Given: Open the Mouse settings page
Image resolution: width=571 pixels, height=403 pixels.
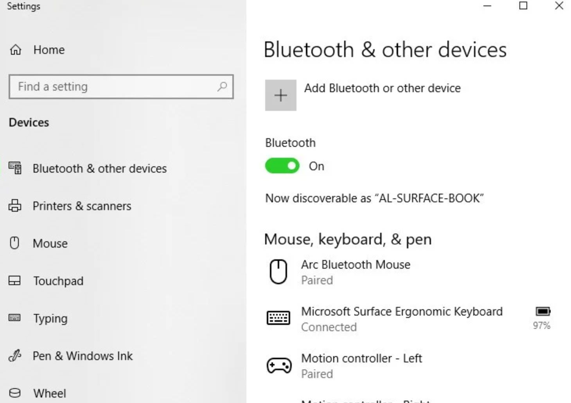Looking at the screenshot, I should point(50,243).
